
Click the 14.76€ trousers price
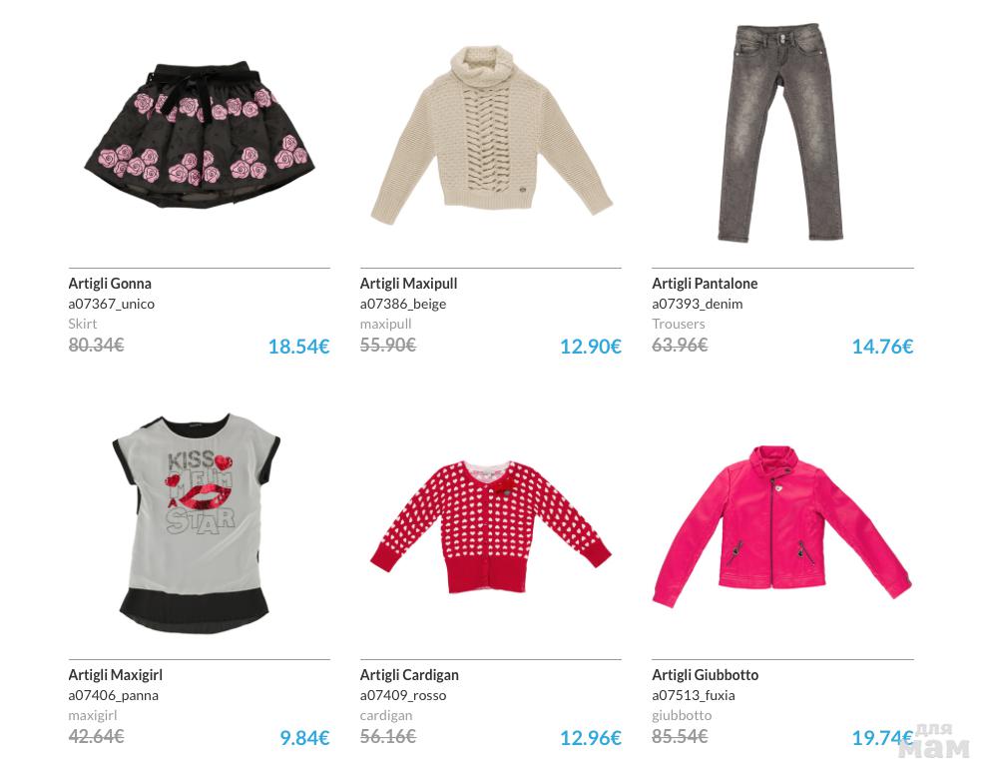coord(882,347)
